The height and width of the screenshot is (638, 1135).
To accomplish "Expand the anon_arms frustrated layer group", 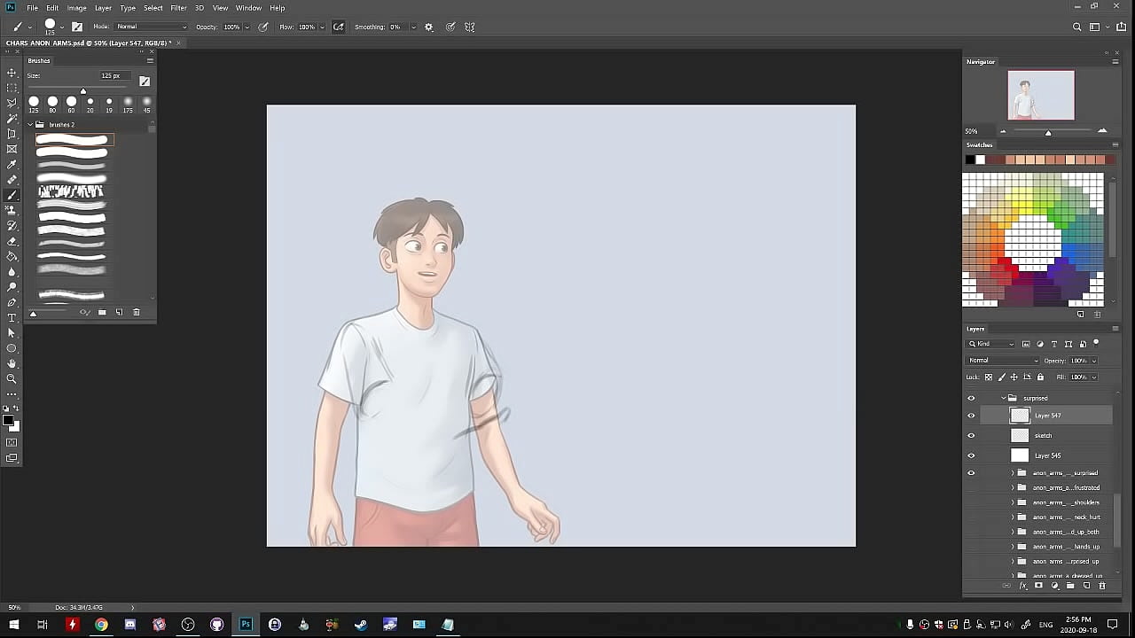I will [x=1013, y=487].
